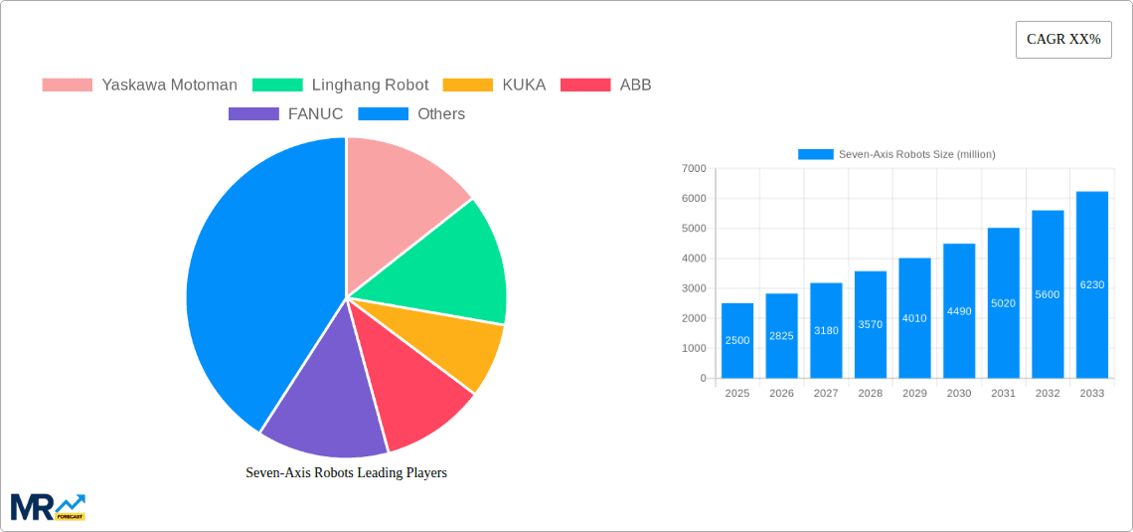Click the 2029 bar labeled 4010

click(x=914, y=318)
